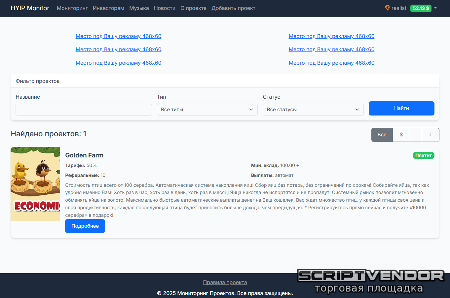
Task: Click the orange diamond icon beside realist
Action: [x=388, y=8]
